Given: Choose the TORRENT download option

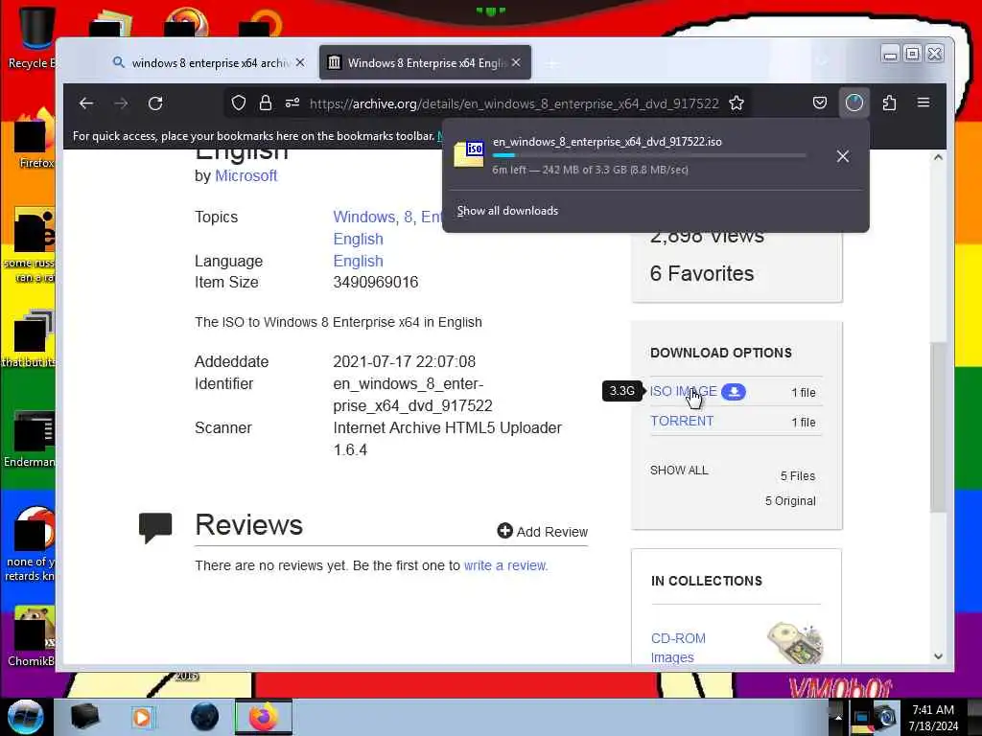Looking at the screenshot, I should pyautogui.click(x=682, y=421).
